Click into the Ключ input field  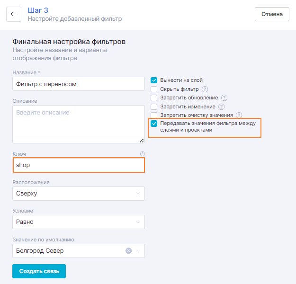coord(79,165)
